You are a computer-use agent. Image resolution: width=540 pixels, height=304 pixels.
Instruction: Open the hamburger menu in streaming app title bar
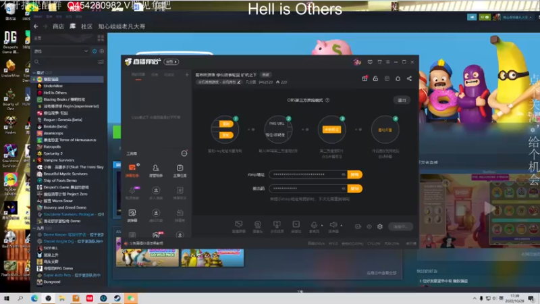click(x=387, y=62)
